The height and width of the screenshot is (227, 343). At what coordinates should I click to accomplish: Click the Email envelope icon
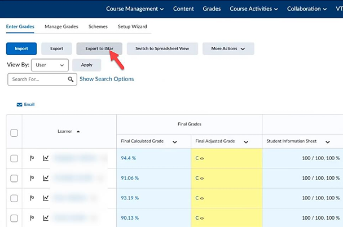[20, 105]
